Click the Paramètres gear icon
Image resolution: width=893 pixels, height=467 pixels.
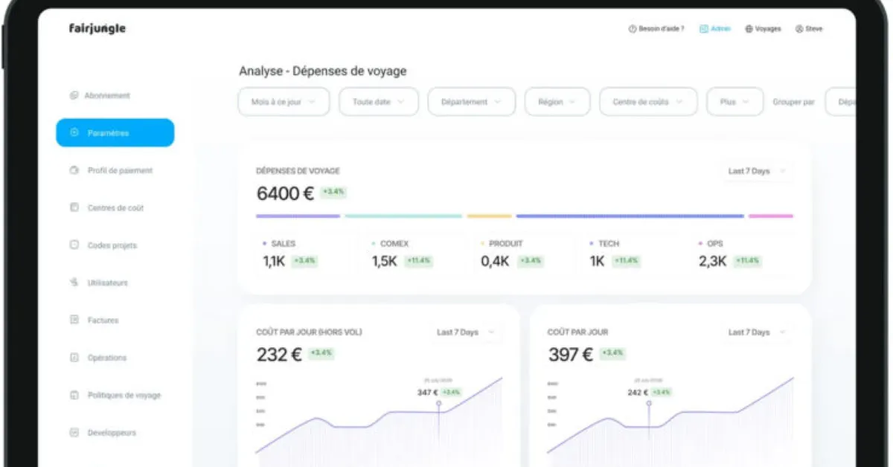pyautogui.click(x=74, y=132)
